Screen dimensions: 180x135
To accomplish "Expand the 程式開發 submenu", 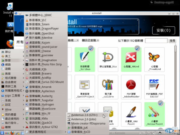I will (13, 78).
